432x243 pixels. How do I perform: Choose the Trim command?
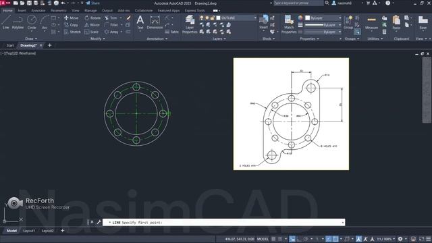click(x=111, y=18)
